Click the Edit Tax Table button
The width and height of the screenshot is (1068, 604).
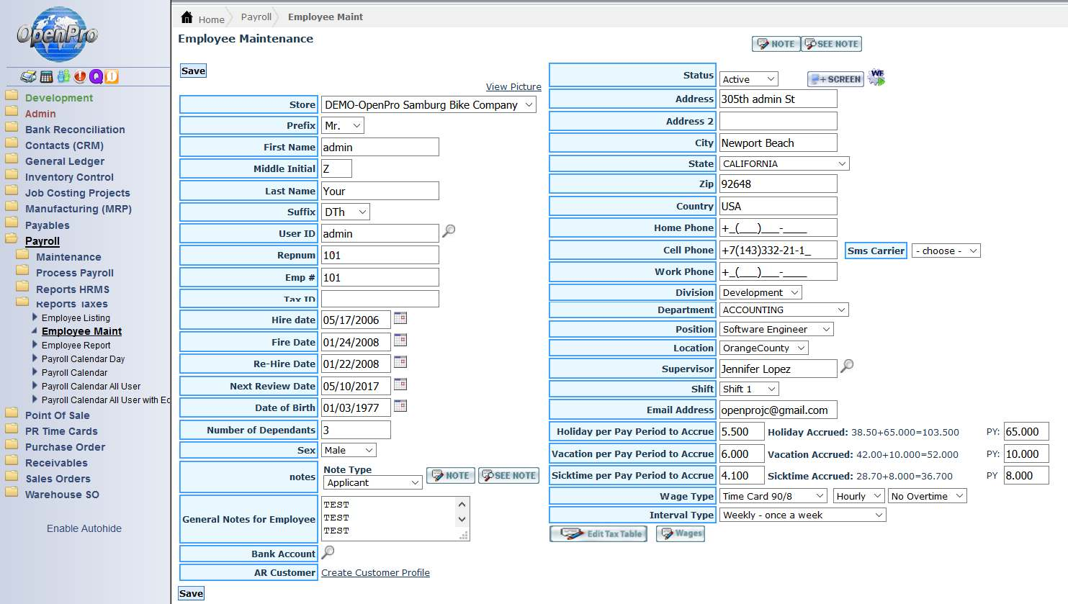click(598, 533)
